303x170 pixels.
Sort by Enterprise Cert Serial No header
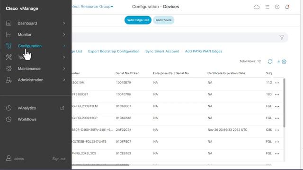(171, 73)
